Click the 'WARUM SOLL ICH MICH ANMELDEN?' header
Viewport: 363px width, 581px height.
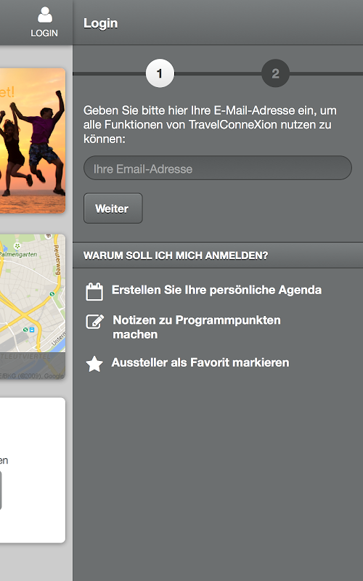coord(176,256)
